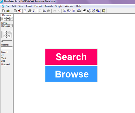Click the Delete Record toolbar icon

coord(73,11)
